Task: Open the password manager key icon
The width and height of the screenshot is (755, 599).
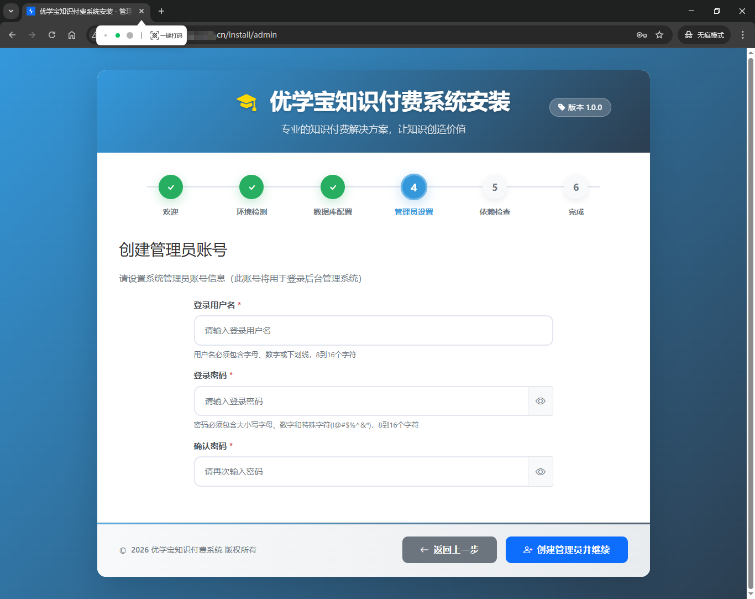Action: pos(641,34)
